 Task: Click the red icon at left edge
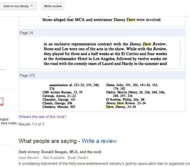pos(1,102)
